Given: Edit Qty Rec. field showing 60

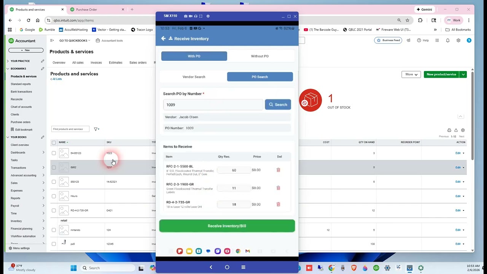Looking at the screenshot, I should (234, 170).
